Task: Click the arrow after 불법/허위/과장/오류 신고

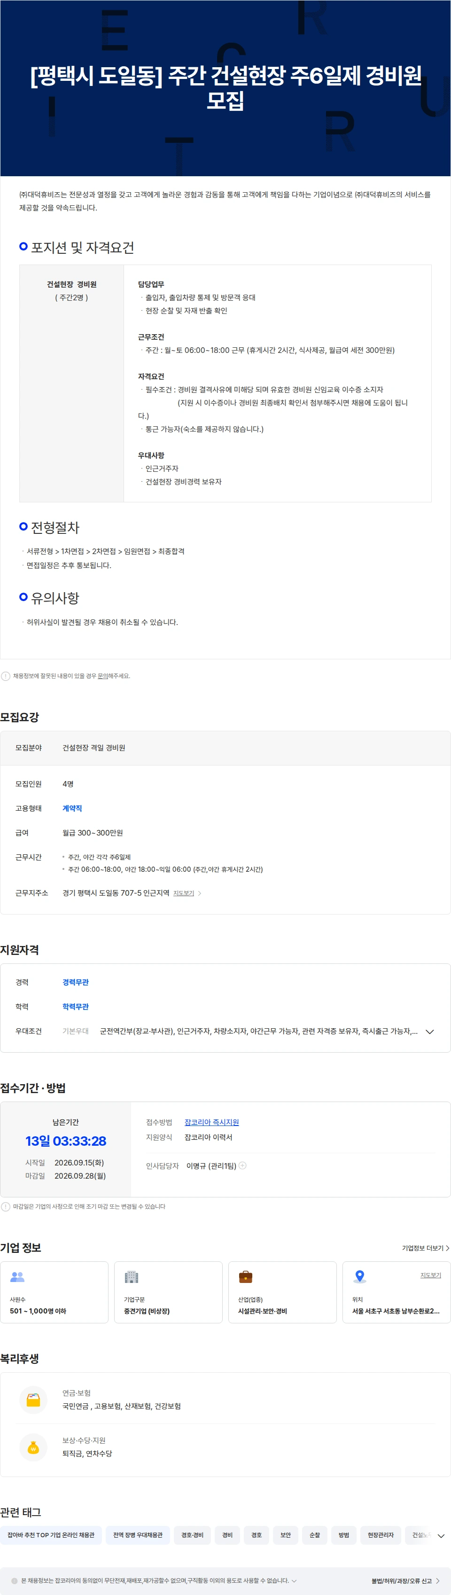Action: click(438, 1581)
